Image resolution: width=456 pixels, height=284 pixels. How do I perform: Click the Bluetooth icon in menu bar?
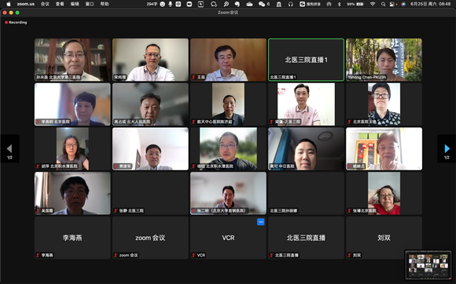339,4
